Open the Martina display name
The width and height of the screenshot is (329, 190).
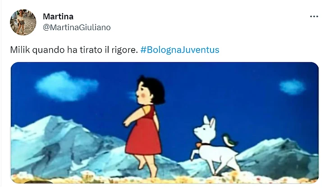point(58,16)
